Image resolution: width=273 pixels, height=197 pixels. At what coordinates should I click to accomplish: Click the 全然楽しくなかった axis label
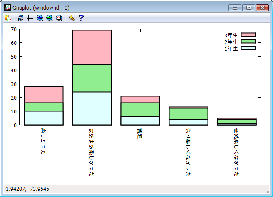(x=236, y=152)
